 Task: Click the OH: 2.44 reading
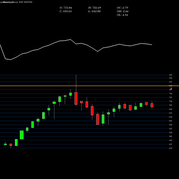[122, 11]
